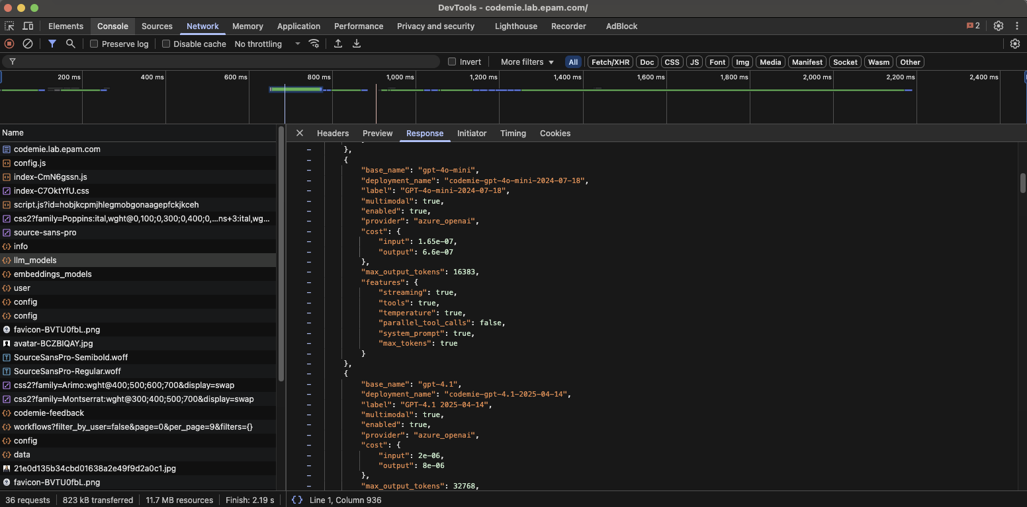Select the embeddings_models request

(52, 274)
